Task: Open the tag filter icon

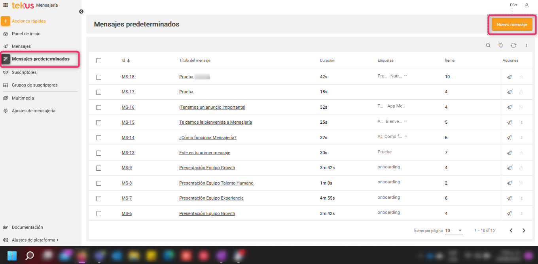Action: 501,45
